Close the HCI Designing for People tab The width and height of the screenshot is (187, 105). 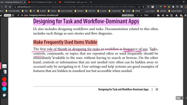pyautogui.click(x=55, y=2)
